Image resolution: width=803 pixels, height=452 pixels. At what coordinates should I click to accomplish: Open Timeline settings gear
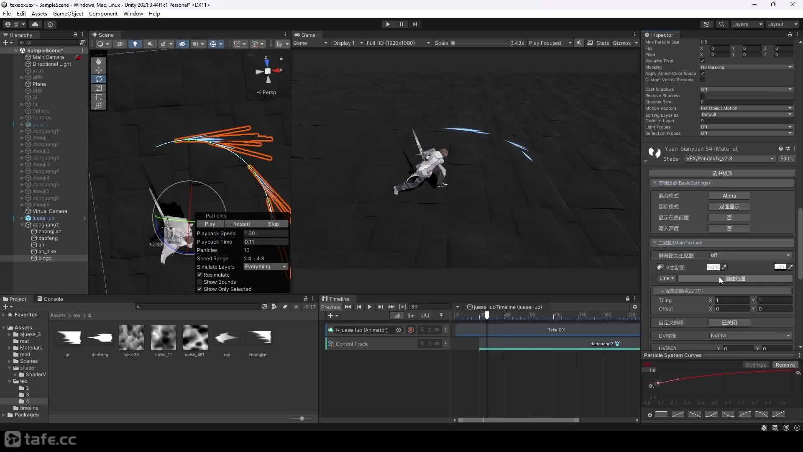point(634,307)
